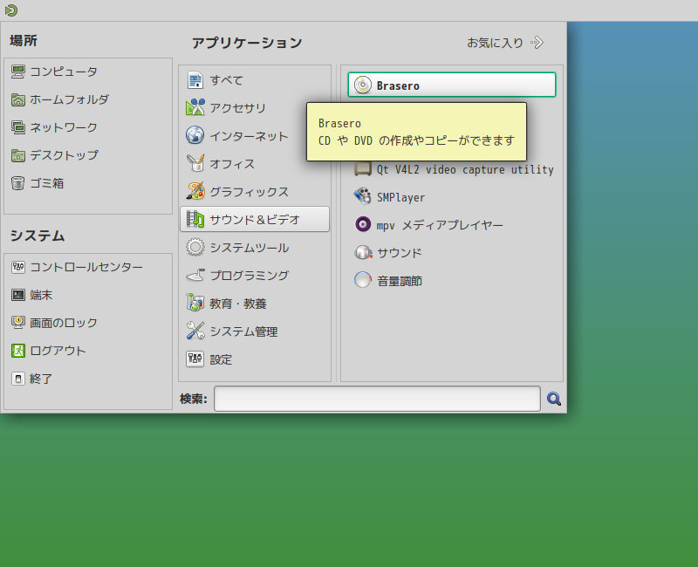The height and width of the screenshot is (567, 698).
Task: Launch Brasero disc burner icon
Action: click(x=363, y=85)
